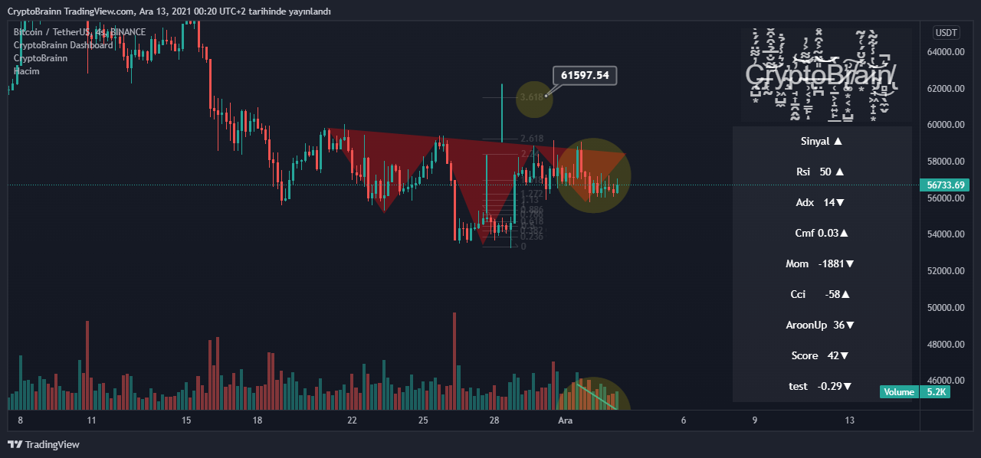Click the Adx 14 dashboard row
Viewport: 981px width, 458px height.
tap(822, 202)
